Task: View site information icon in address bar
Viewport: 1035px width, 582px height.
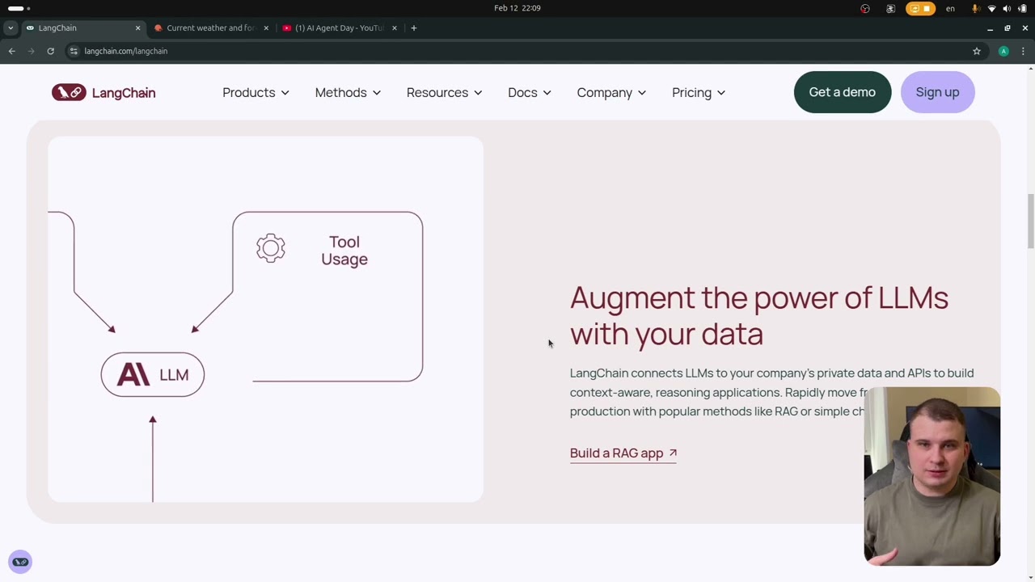Action: pos(74,51)
